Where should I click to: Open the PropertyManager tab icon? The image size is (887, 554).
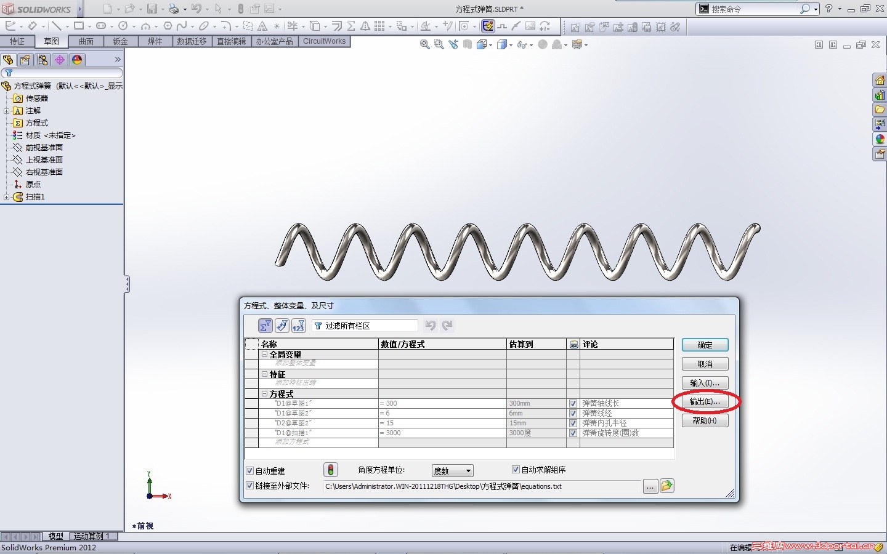click(x=25, y=60)
